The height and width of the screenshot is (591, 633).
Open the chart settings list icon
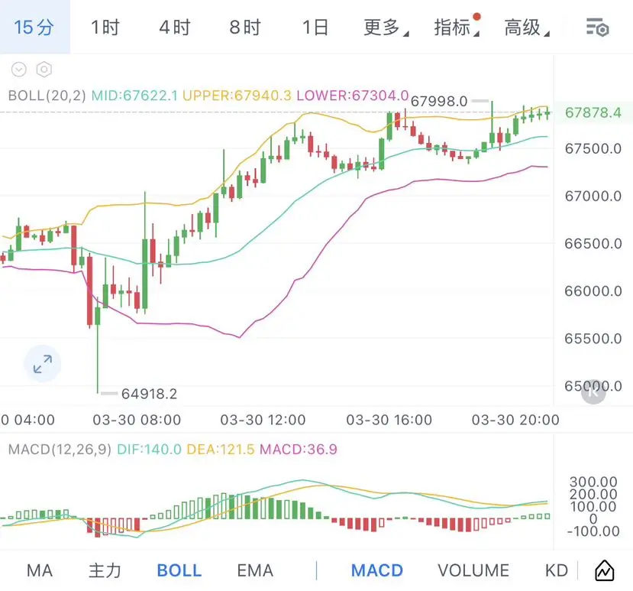tap(597, 28)
